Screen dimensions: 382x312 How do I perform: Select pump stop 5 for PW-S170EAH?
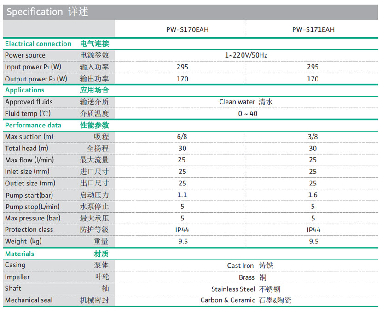point(182,207)
